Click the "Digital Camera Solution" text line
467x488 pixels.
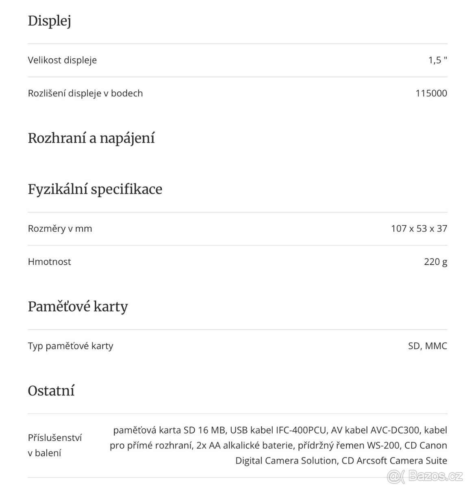coord(341,461)
